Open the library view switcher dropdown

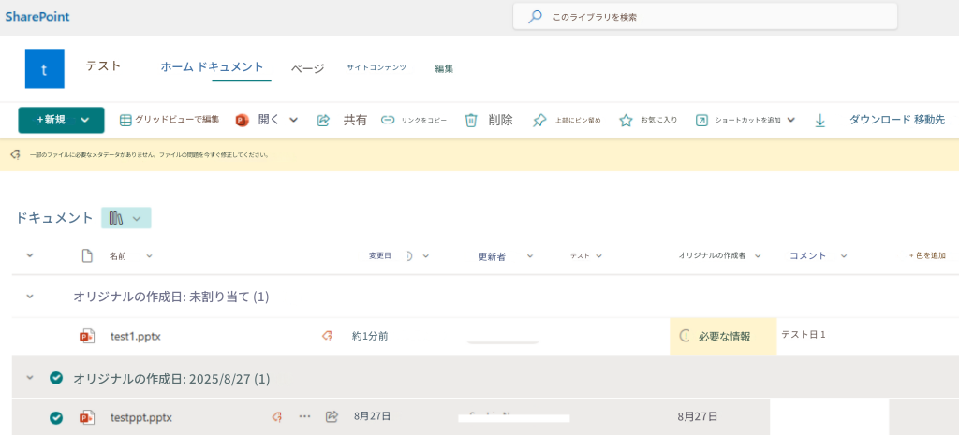(126, 218)
